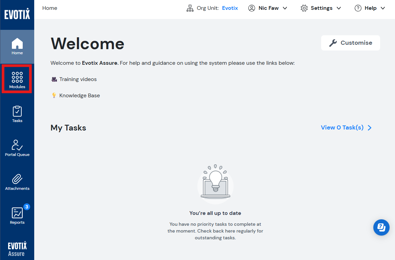Expand the Nic Faw user dropdown chevron
Image resolution: width=395 pixels, height=260 pixels.
coord(285,8)
